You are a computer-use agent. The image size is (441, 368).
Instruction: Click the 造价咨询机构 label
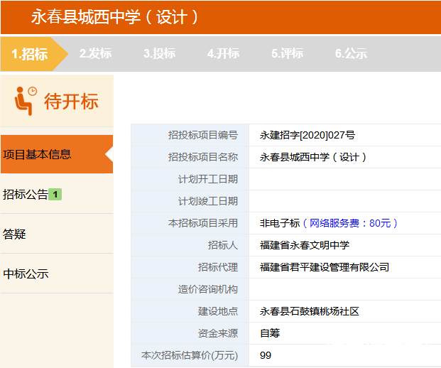click(x=208, y=289)
